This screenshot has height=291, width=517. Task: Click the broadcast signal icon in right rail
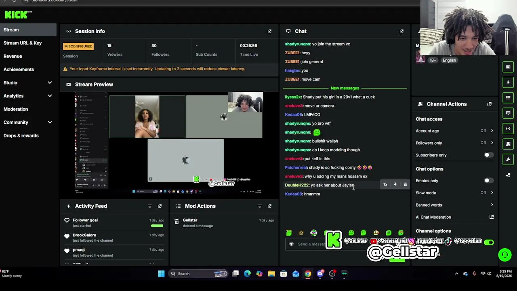point(508,129)
